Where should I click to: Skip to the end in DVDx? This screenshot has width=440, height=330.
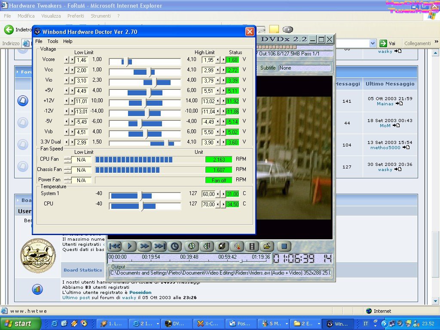coord(160,246)
